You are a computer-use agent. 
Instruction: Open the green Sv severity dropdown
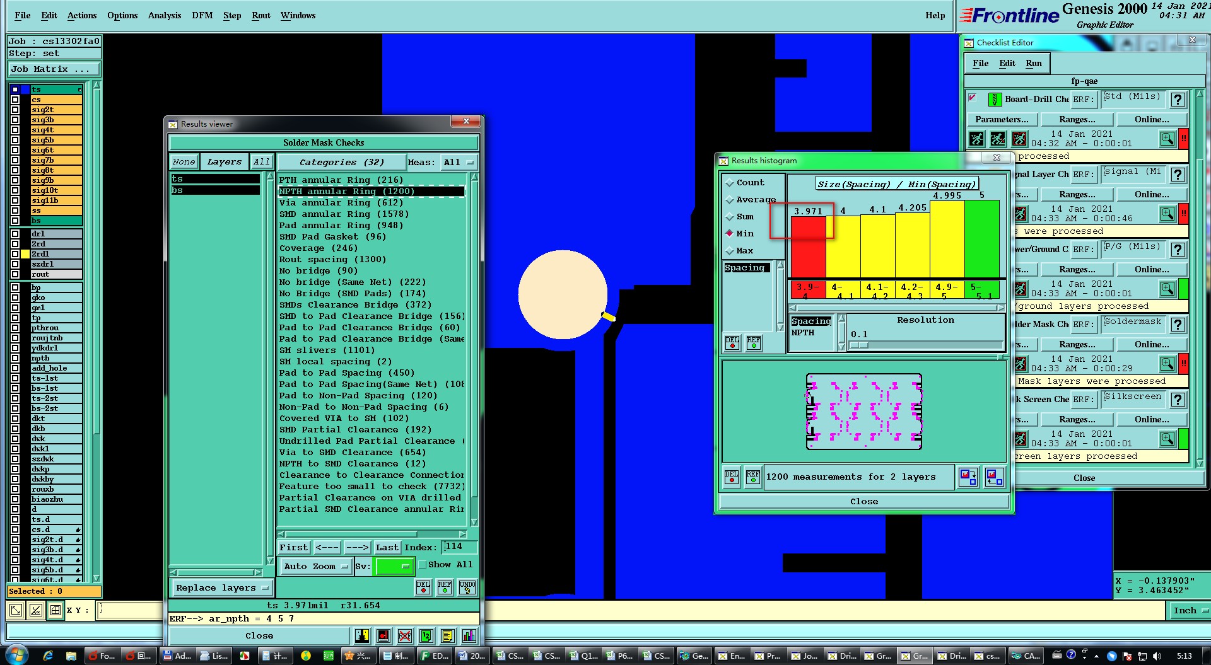394,567
